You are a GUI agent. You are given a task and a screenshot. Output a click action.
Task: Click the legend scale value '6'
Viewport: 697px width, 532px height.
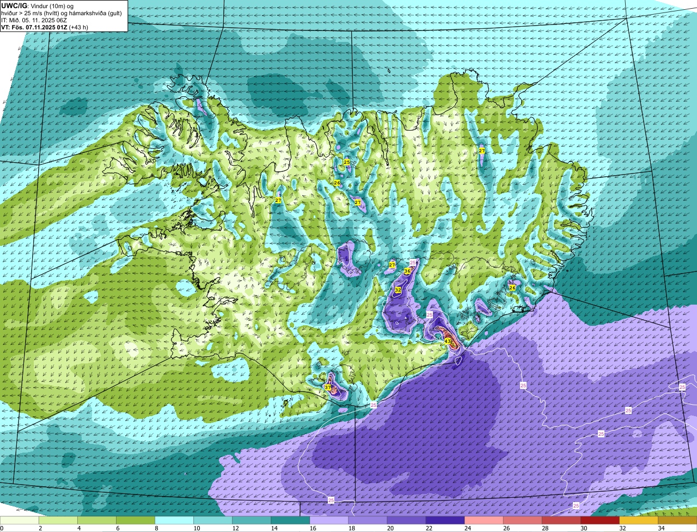click(117, 528)
